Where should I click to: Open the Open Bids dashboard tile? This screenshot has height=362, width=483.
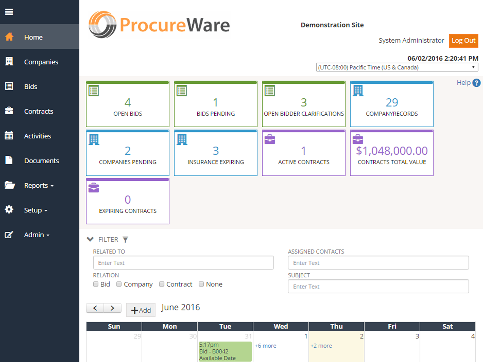tap(128, 104)
